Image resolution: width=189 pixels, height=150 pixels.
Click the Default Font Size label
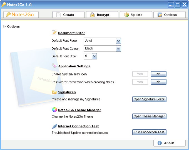64,56
